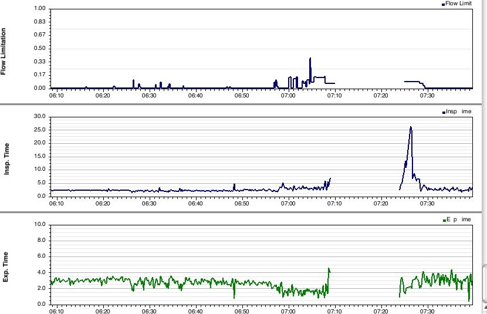The height and width of the screenshot is (314, 487).
Task: Click the 30.0 value on Insp. Time scale
Action: click(40, 116)
